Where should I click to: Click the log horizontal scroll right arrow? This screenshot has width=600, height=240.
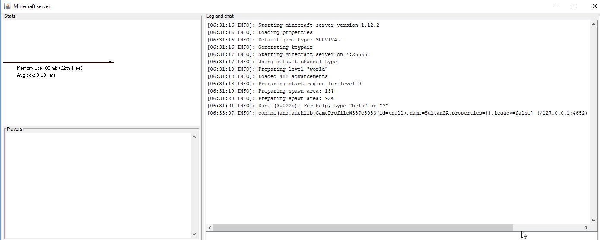coord(586,228)
